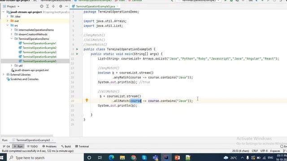The image size is (287, 161).
Task: Expand the intermediateOperationsDemo package
Action: (x=12, y=30)
